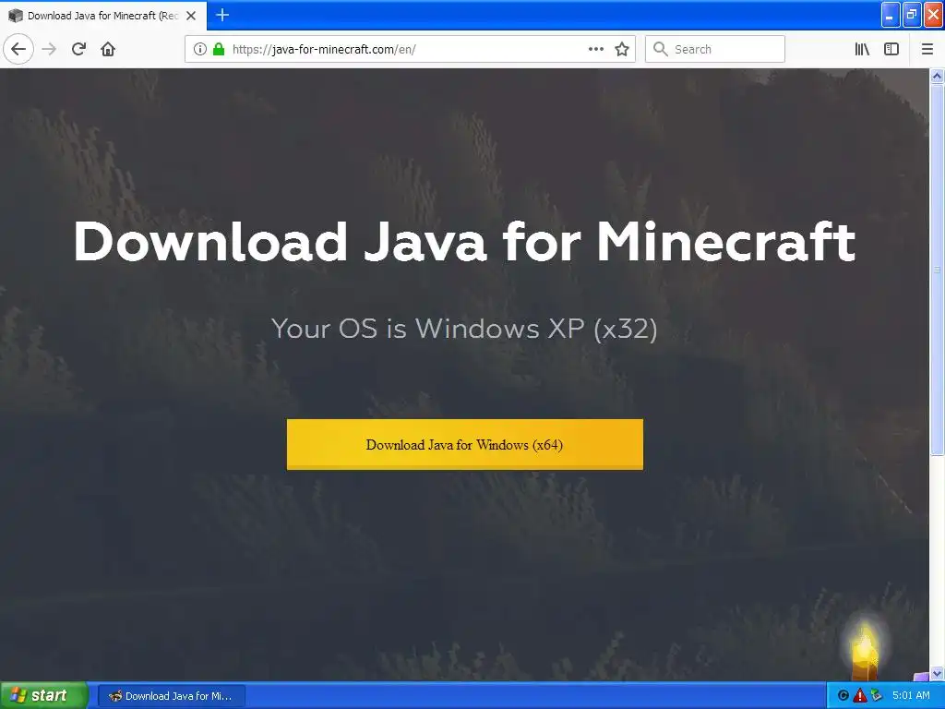
Task: Click the Your OS is Windows XP text
Action: (464, 329)
